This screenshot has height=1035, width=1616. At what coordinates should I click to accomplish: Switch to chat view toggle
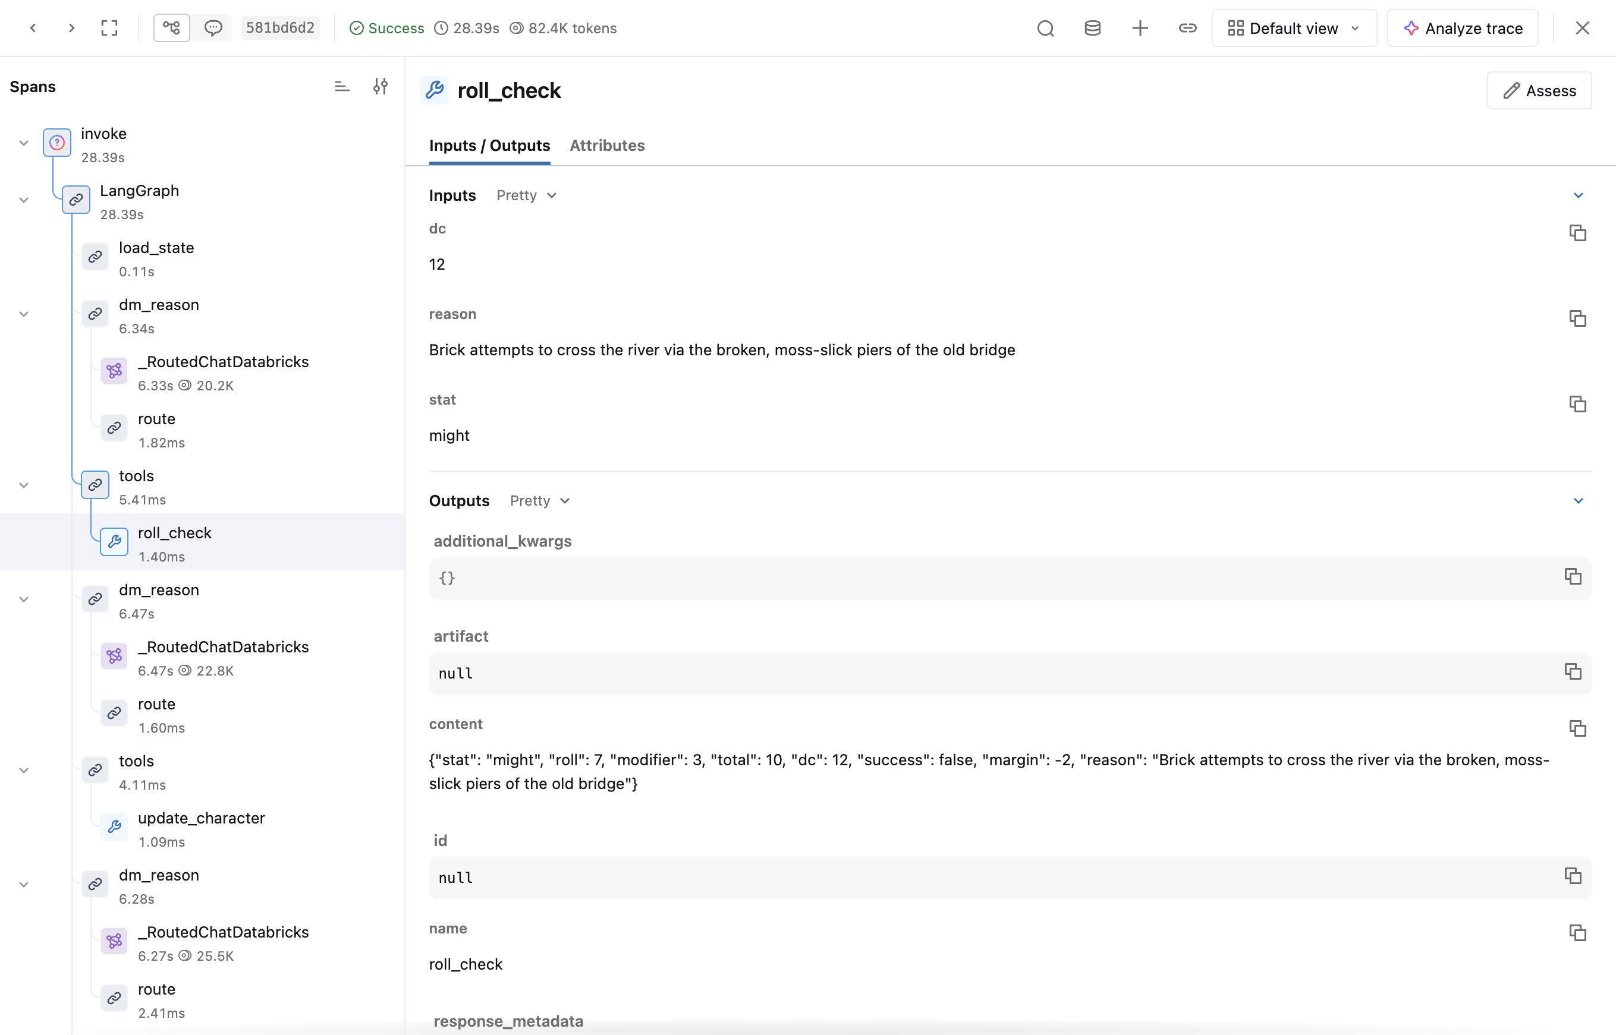[x=213, y=27]
